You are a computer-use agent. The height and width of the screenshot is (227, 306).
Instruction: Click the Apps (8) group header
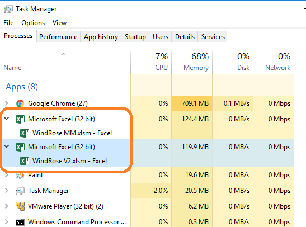click(x=22, y=87)
